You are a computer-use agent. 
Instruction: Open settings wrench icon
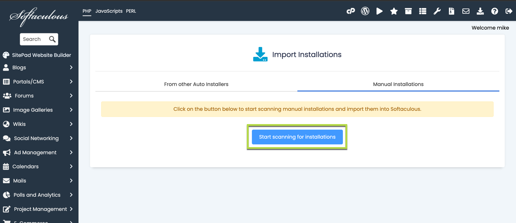click(437, 11)
